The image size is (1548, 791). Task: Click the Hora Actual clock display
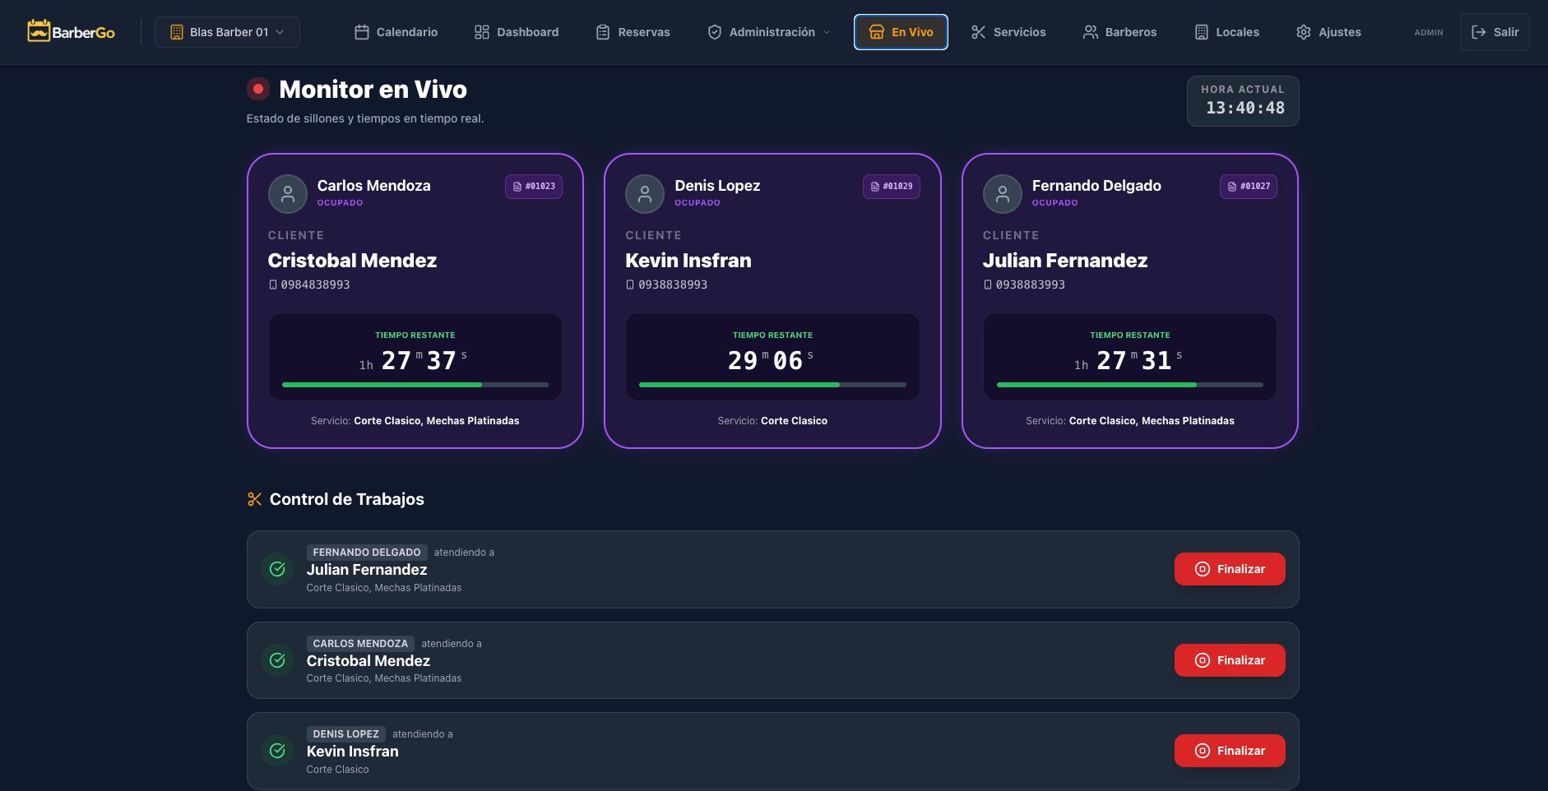point(1243,101)
